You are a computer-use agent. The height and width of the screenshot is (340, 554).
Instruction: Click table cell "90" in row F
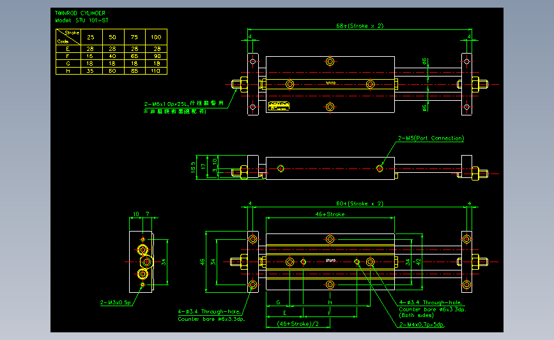pyautogui.click(x=157, y=56)
